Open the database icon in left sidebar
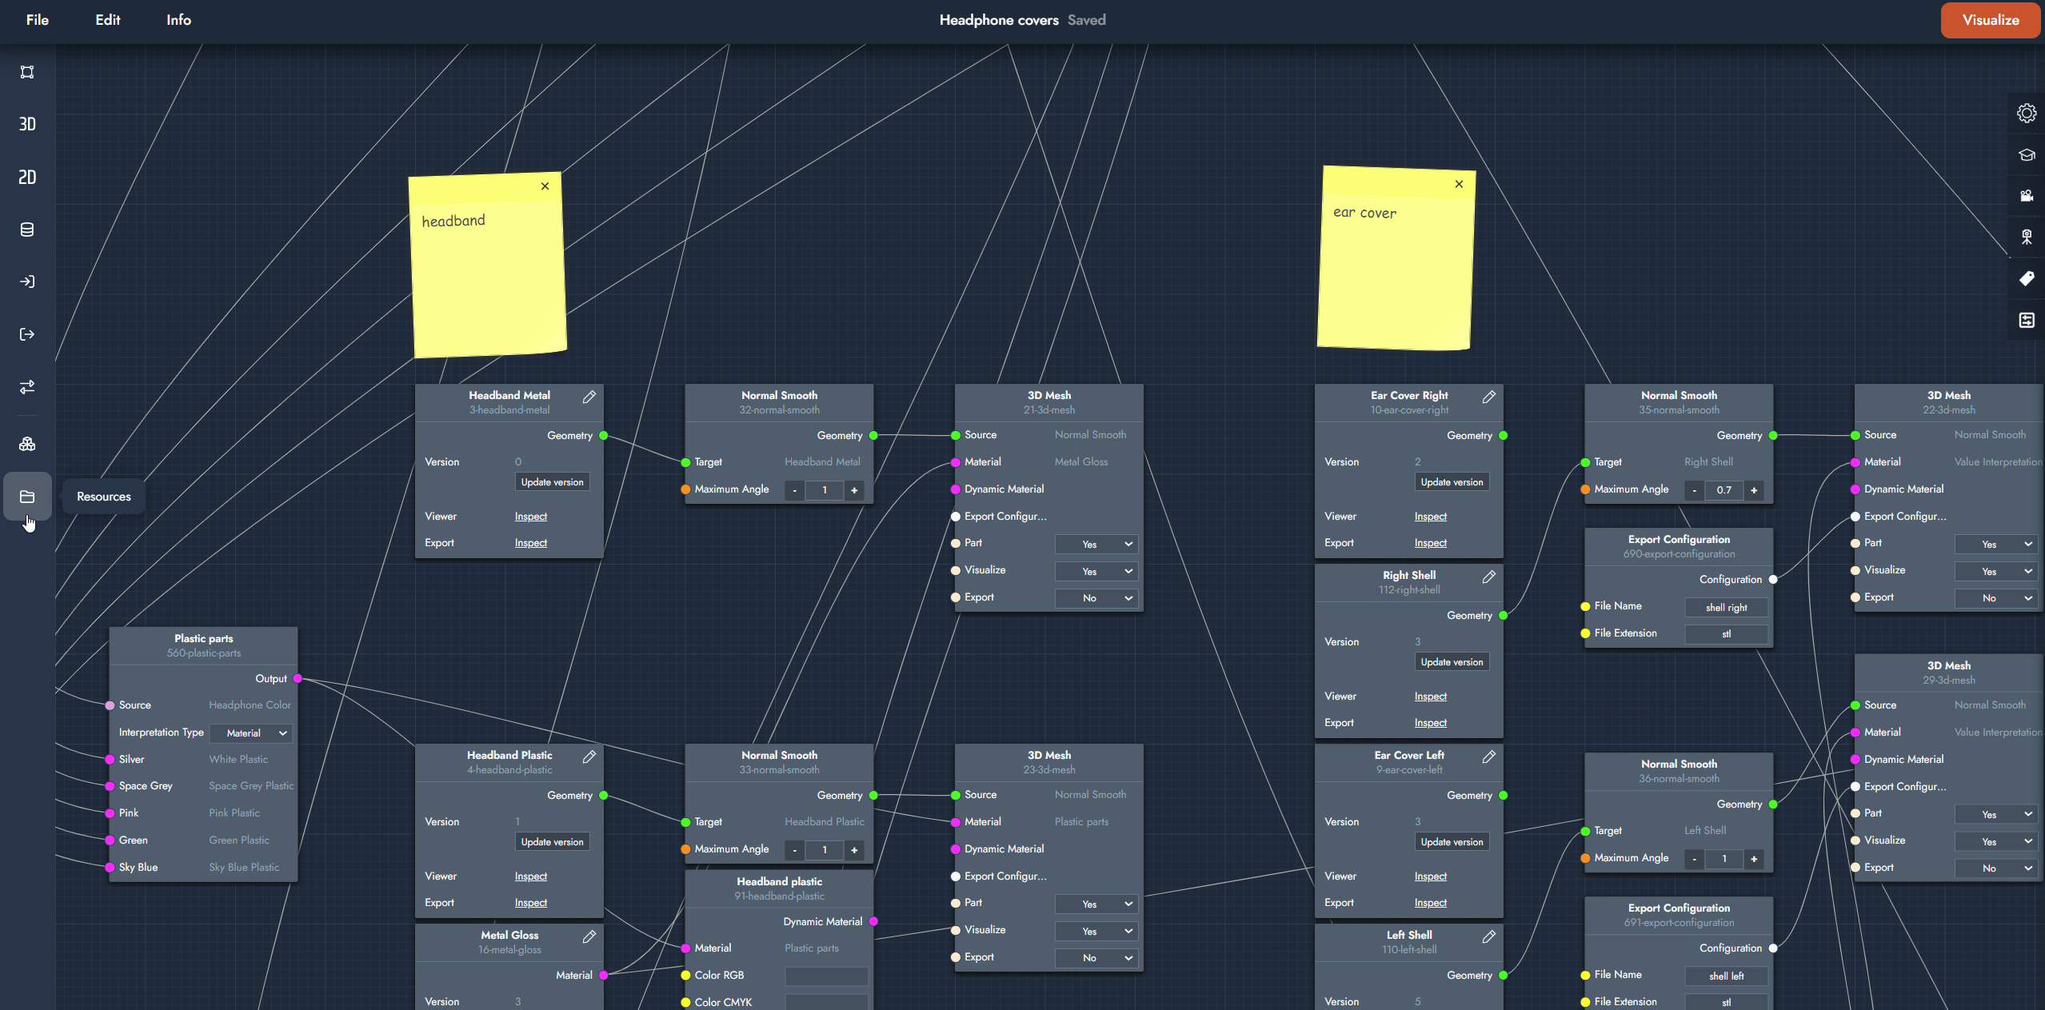Image resolution: width=2045 pixels, height=1010 pixels. (27, 230)
